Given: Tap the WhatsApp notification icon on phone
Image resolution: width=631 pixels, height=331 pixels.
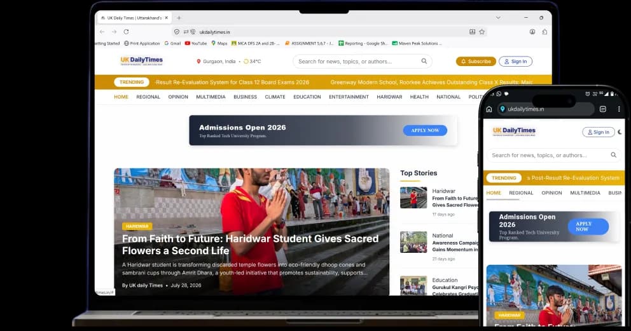Looking at the screenshot, I should 499,93.
